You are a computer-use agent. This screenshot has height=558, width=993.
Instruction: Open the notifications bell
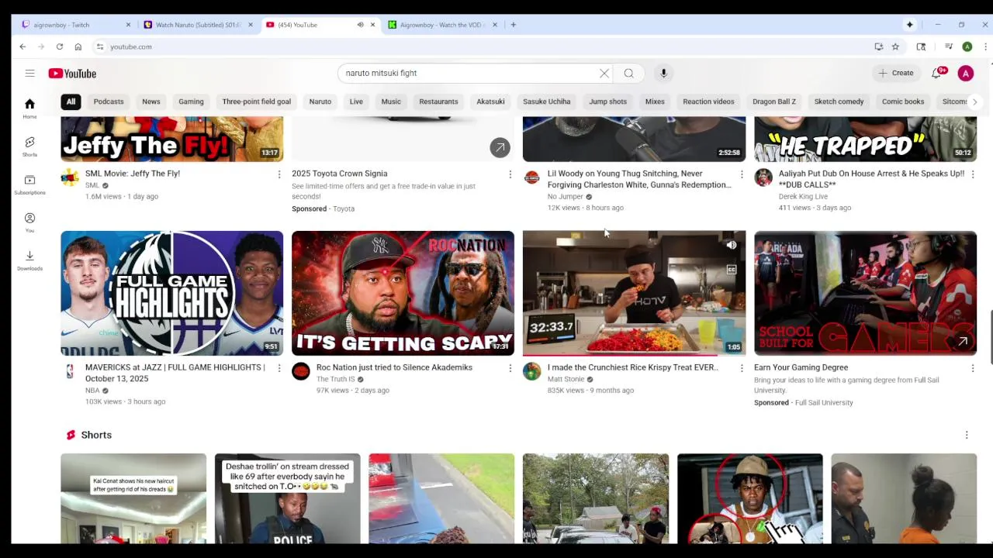coord(937,73)
